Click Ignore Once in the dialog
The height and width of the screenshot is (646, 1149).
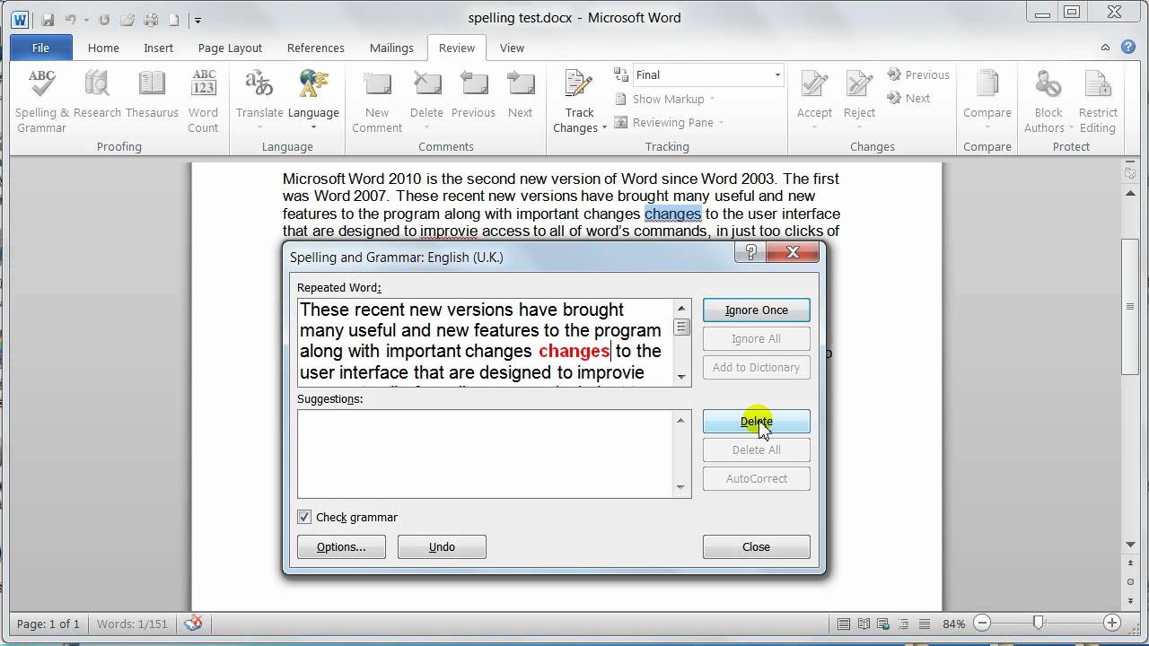coord(757,310)
